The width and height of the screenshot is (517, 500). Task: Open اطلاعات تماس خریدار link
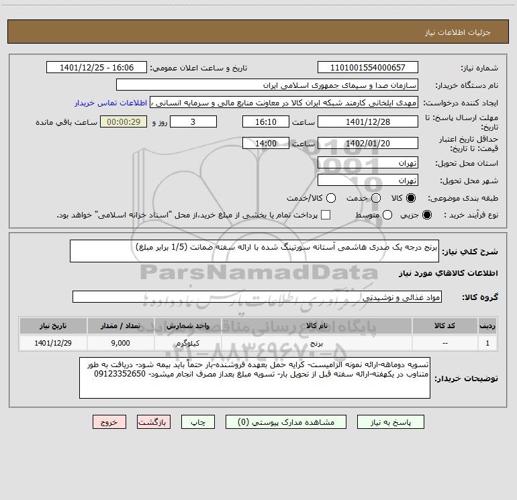click(x=111, y=103)
